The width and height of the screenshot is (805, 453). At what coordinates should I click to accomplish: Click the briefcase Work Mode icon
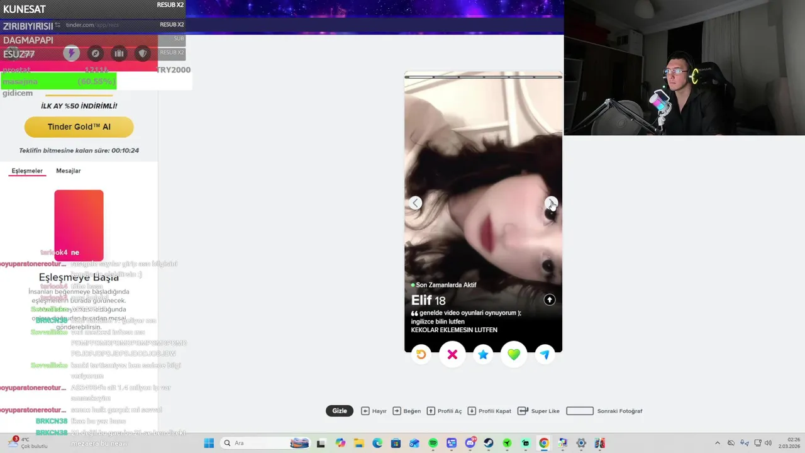tap(119, 53)
